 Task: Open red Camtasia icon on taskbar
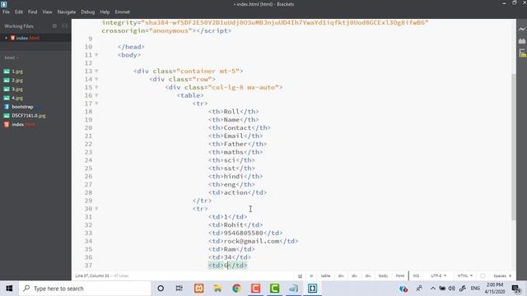tap(255, 289)
